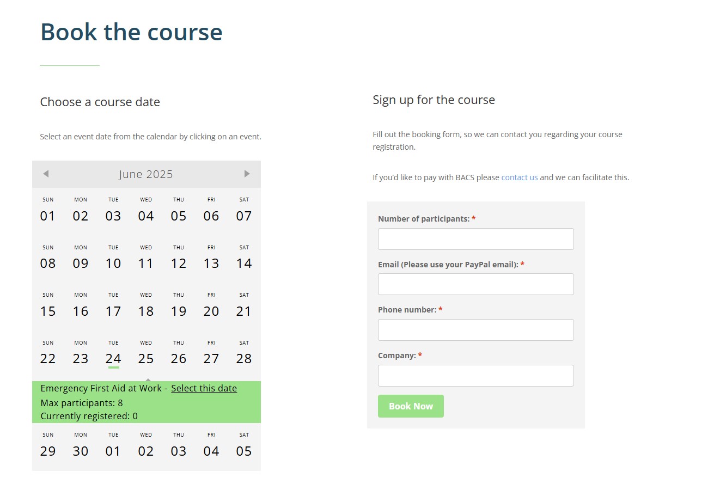720x484 pixels.
Task: Go to previous month in calendar
Action: pyautogui.click(x=46, y=174)
